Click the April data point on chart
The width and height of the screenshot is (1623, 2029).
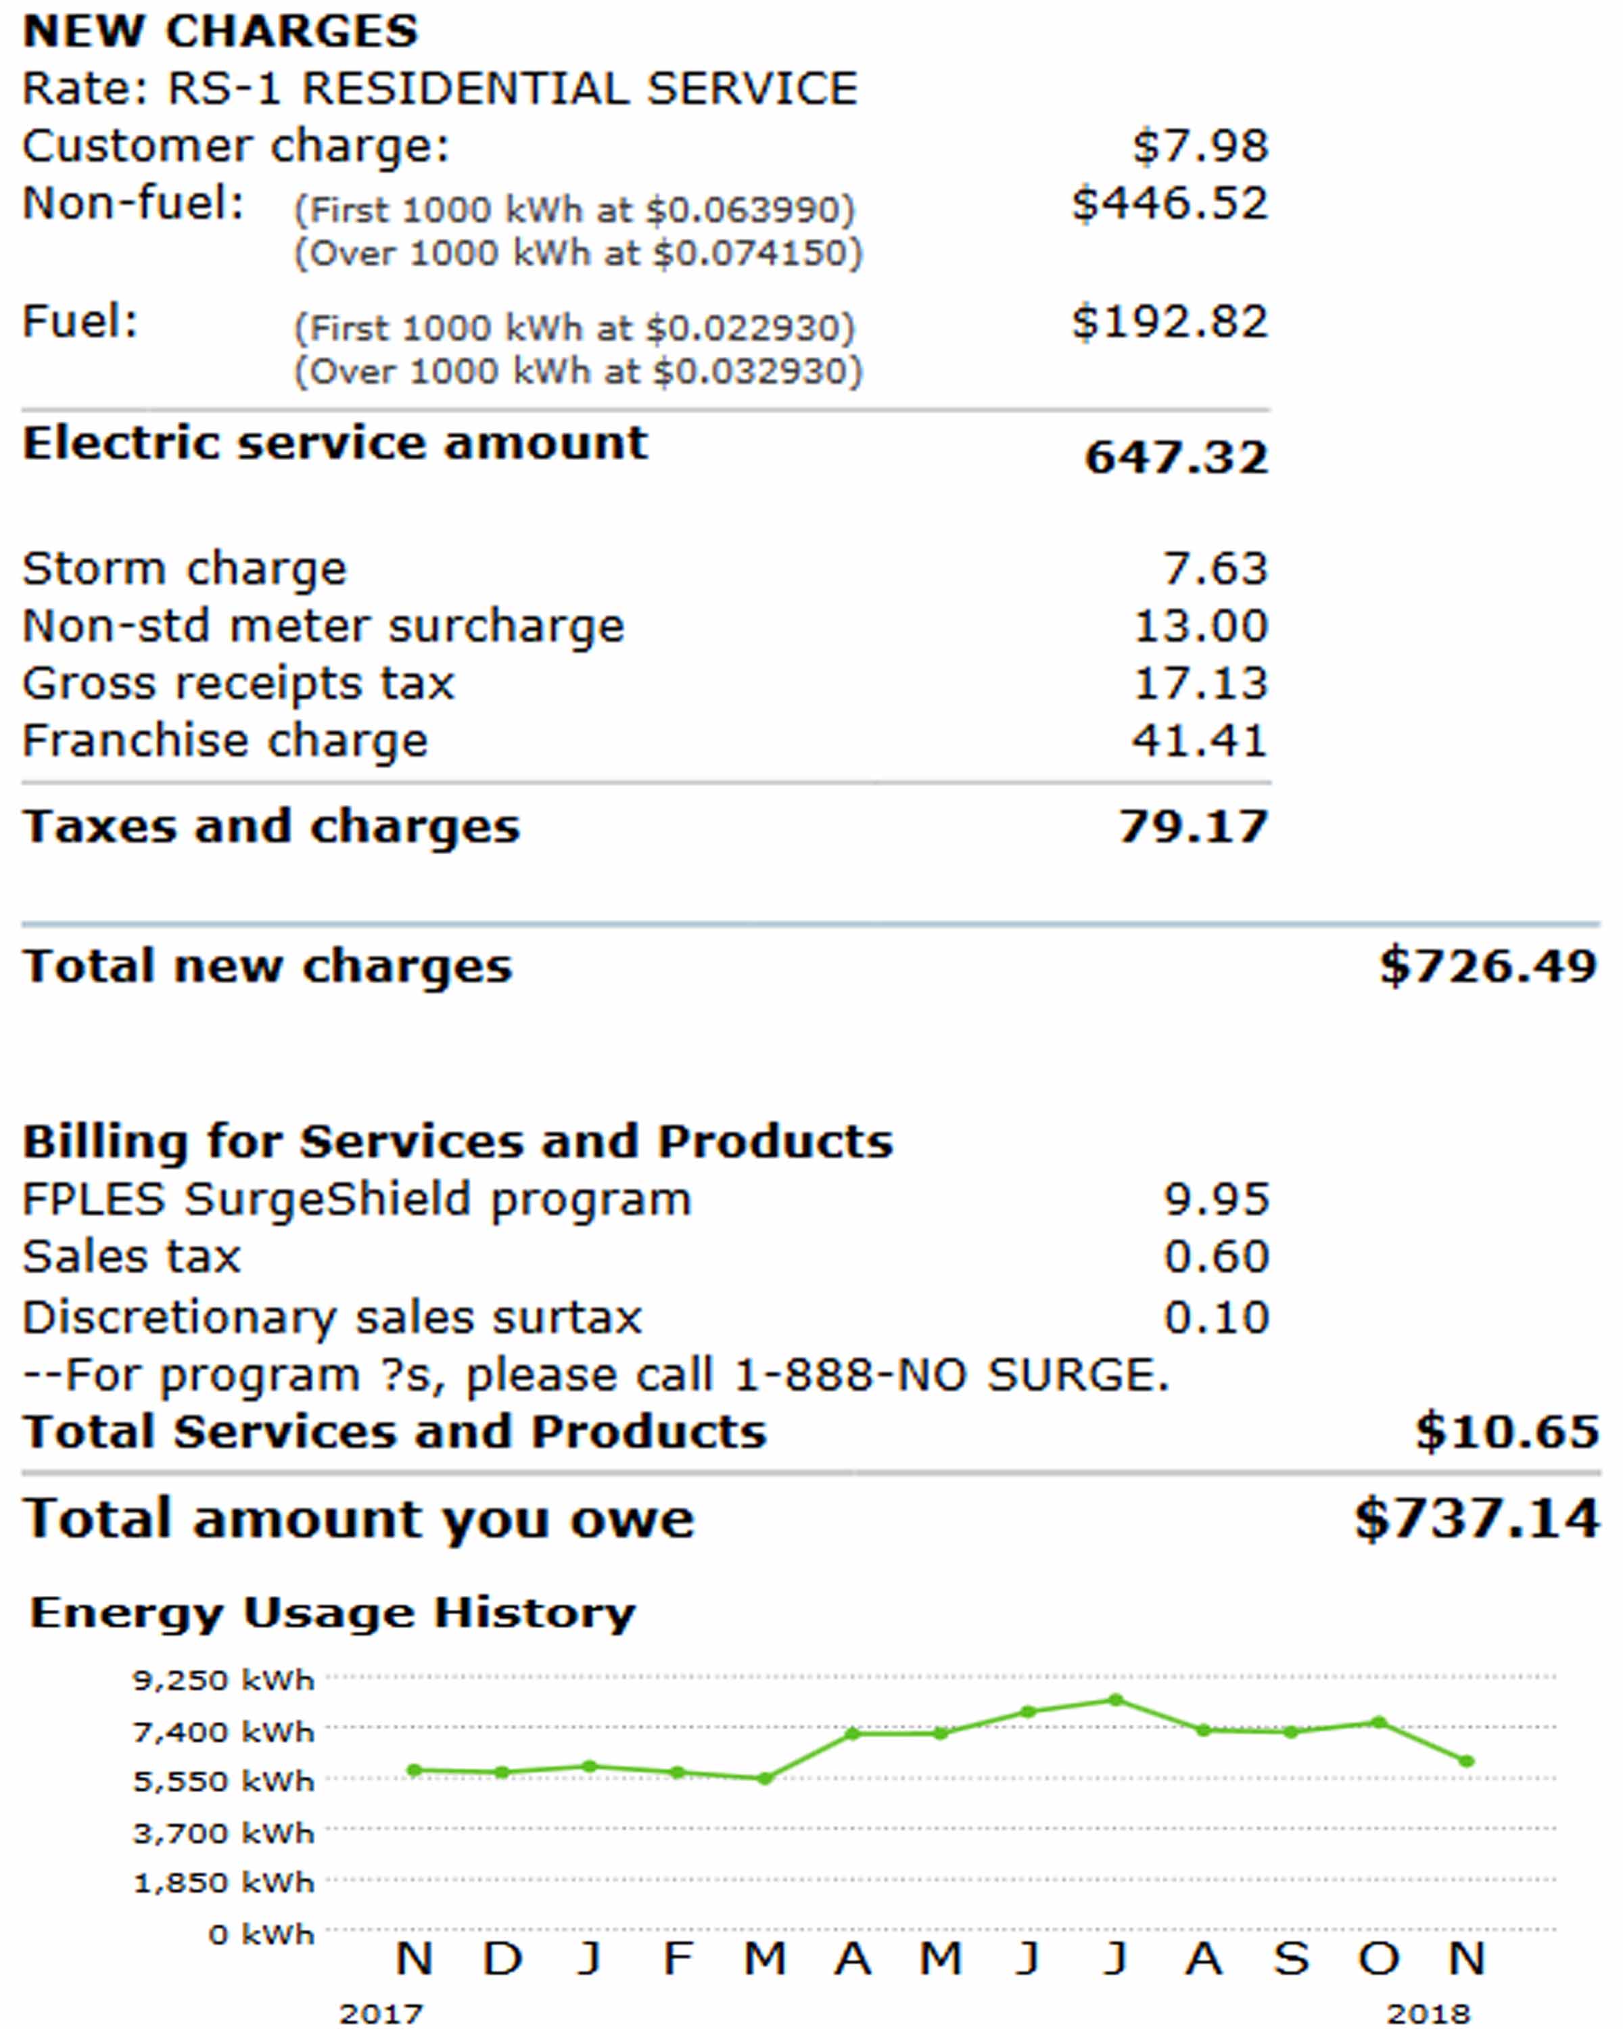pos(853,1733)
